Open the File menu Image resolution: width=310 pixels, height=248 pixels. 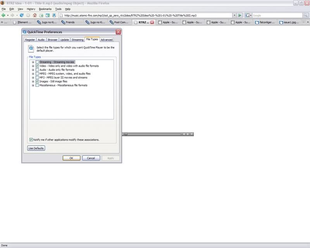pos(3,9)
